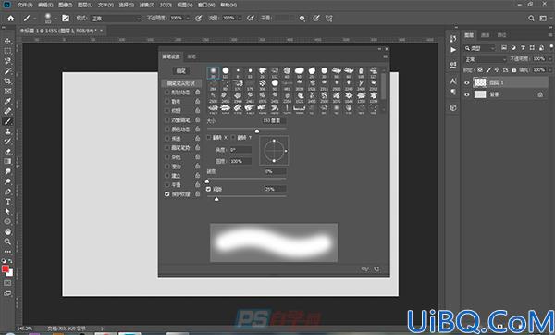
Task: Open the 3D cube panel icon
Action: 453,107
